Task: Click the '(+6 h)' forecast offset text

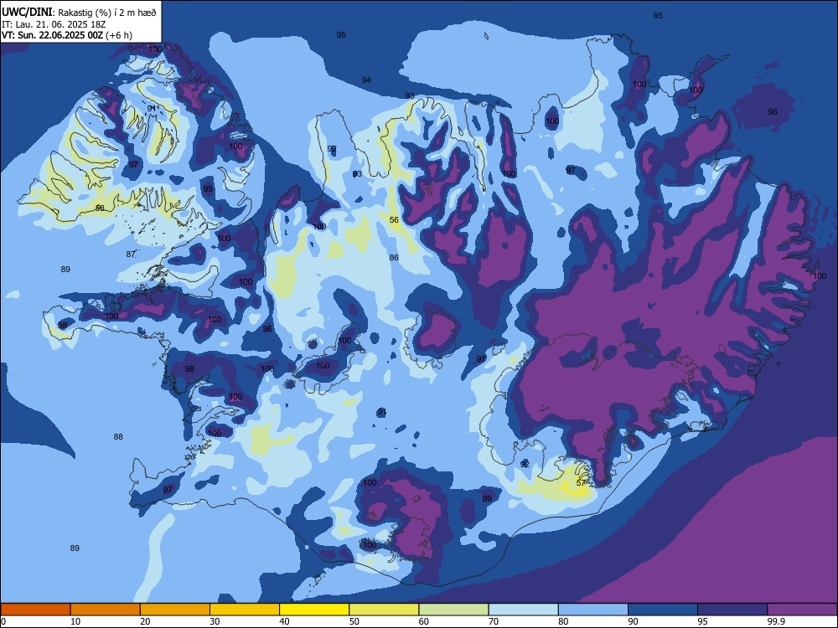Action: [119, 35]
